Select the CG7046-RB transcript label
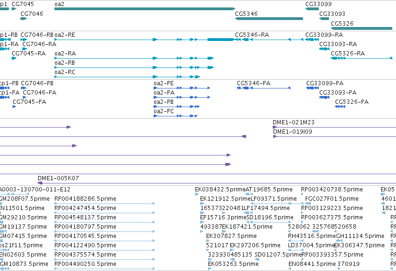This screenshot has width=396, height=271. pos(37,34)
